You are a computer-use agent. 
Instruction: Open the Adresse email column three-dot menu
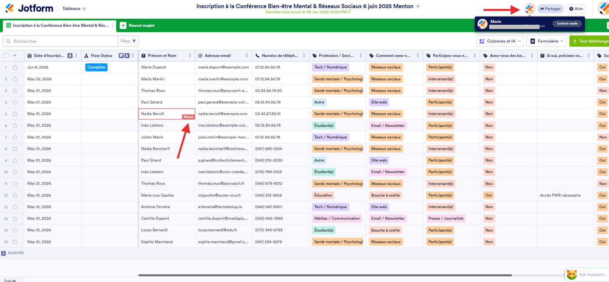247,56
